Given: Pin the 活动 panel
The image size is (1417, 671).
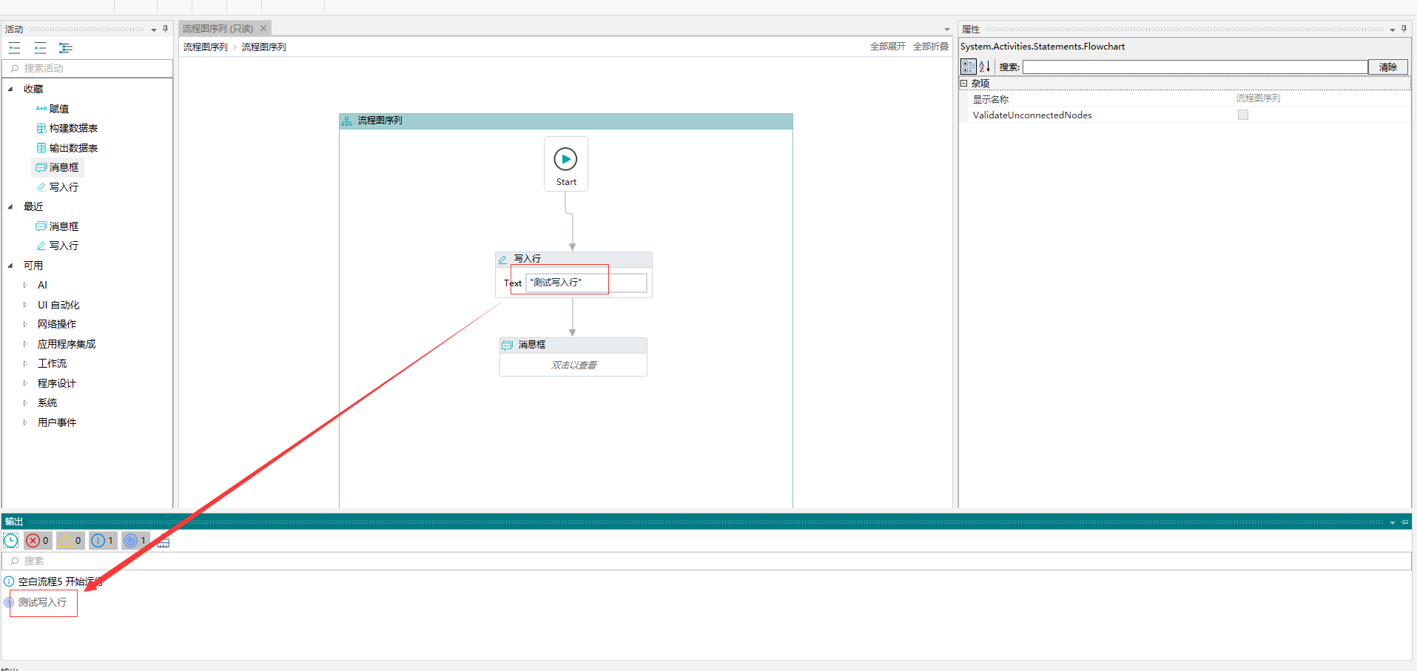Looking at the screenshot, I should [165, 29].
